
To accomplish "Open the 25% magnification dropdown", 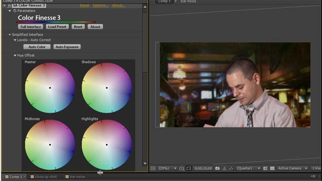I will tap(166, 168).
